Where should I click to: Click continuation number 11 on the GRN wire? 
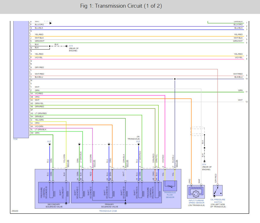247,92
